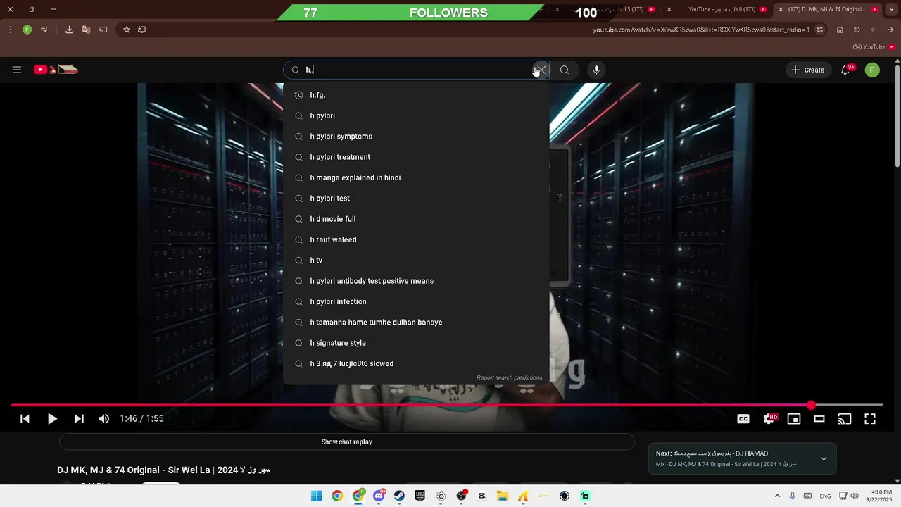Click Report search predictions link
This screenshot has width=901, height=507.
(x=509, y=378)
